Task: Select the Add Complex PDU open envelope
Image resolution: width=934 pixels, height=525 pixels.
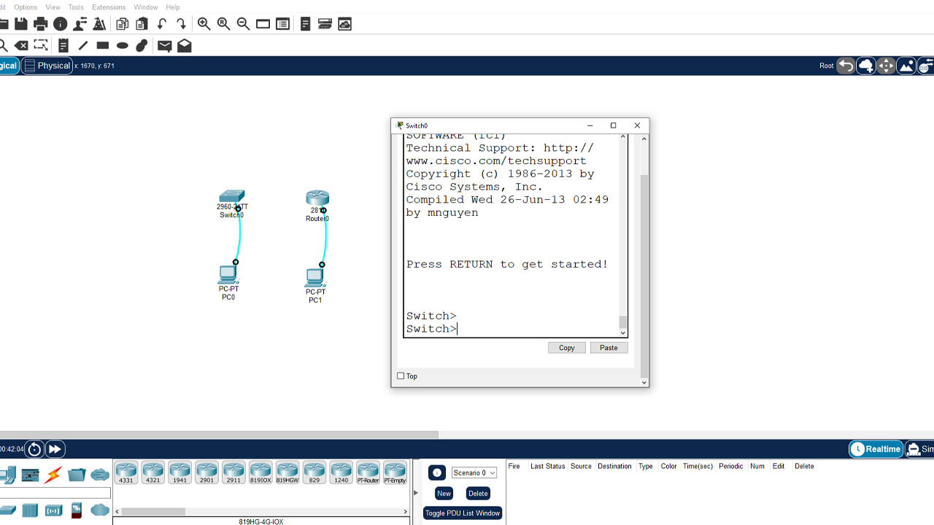Action: (185, 45)
